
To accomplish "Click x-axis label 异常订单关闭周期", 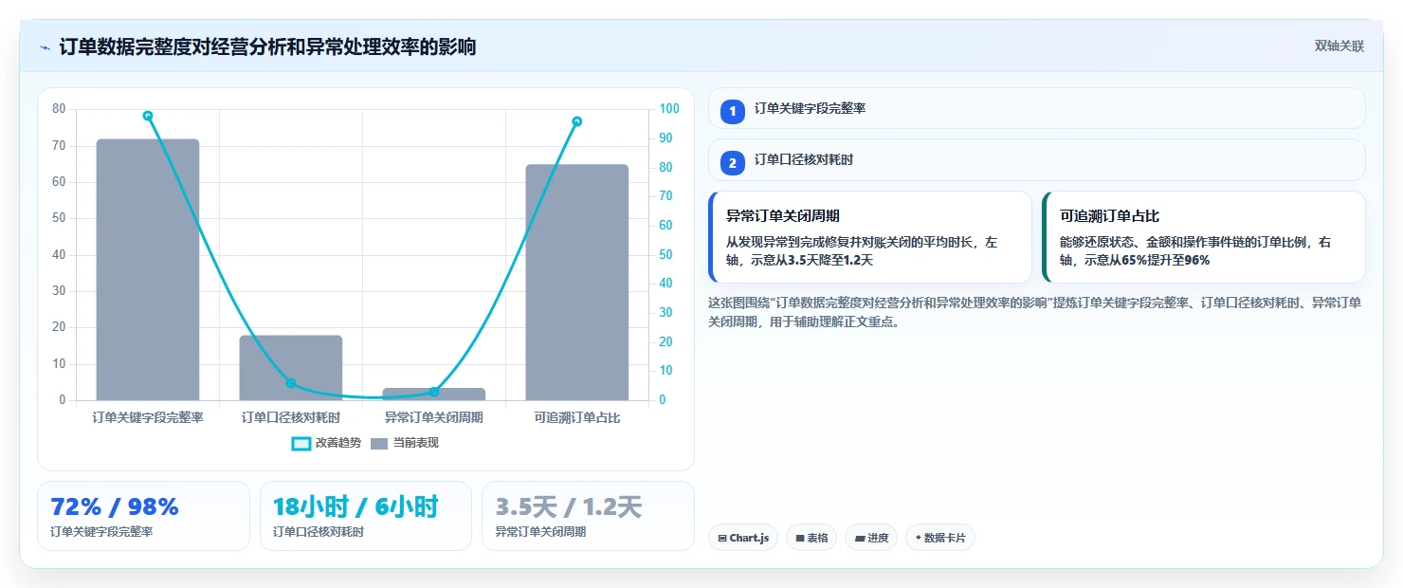I will point(434,417).
